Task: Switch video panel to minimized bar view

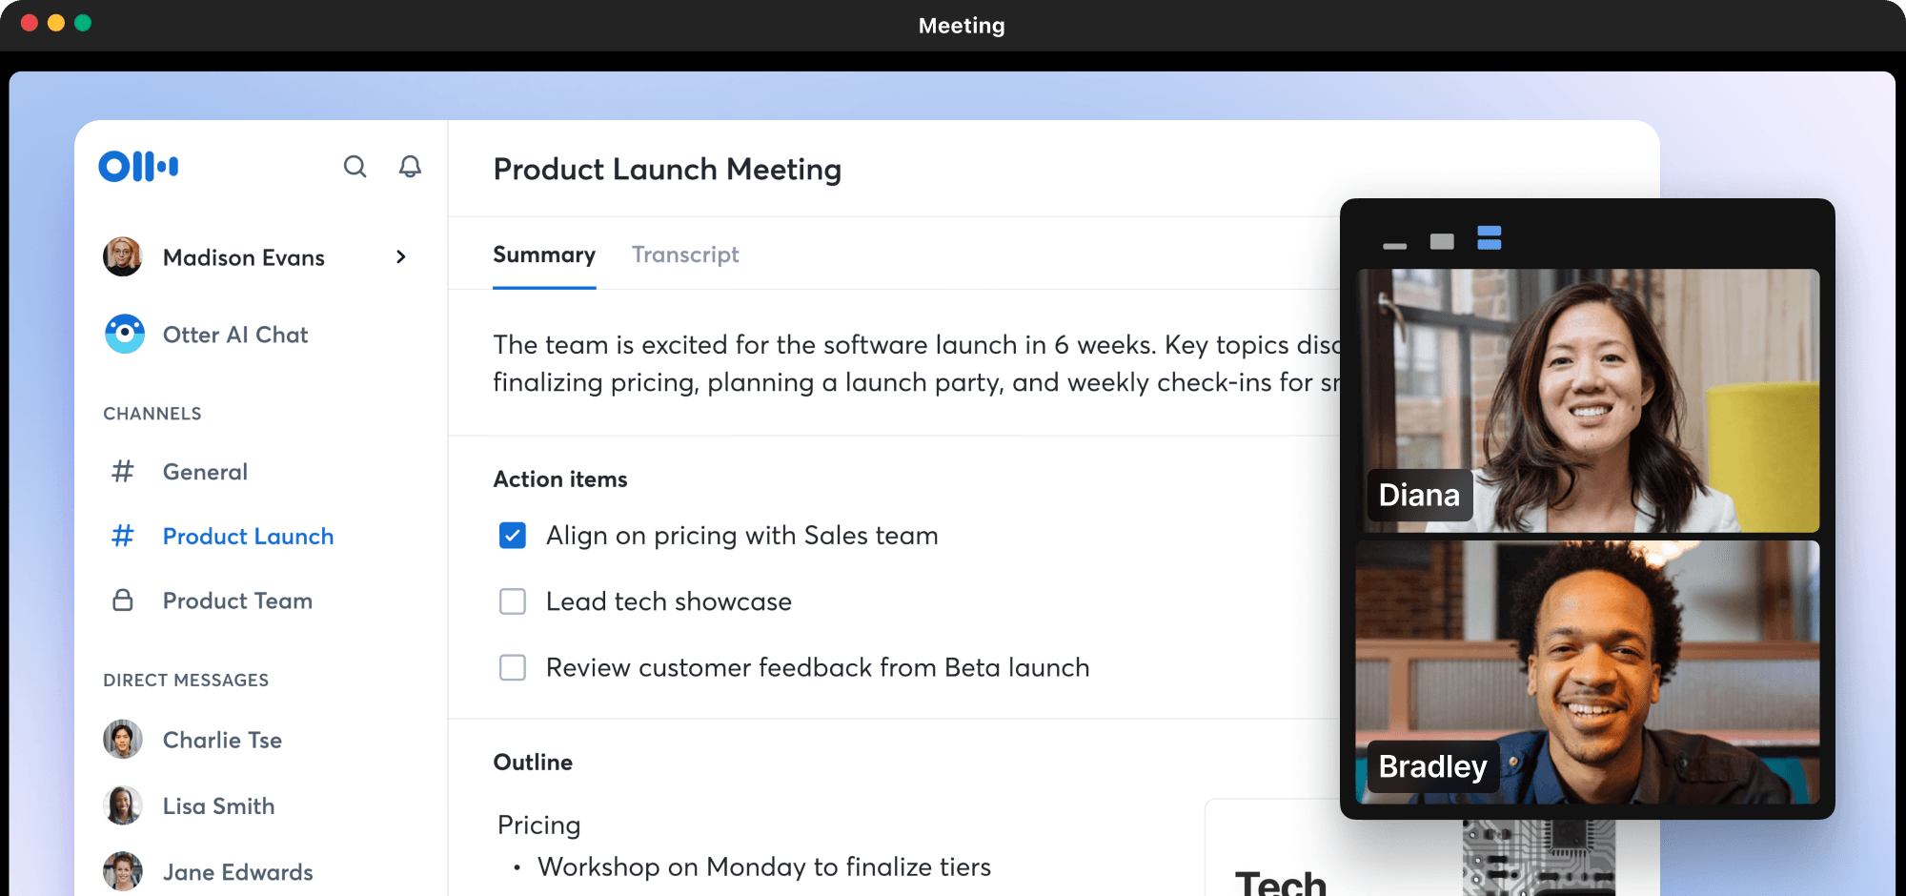Action: [x=1394, y=245]
